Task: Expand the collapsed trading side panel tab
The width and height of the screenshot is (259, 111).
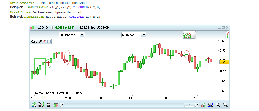Action: 227,35
